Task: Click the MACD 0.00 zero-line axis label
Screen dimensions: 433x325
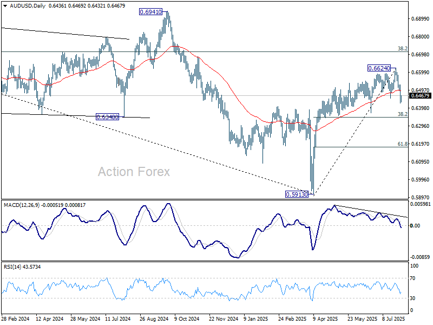Action: tap(415, 225)
